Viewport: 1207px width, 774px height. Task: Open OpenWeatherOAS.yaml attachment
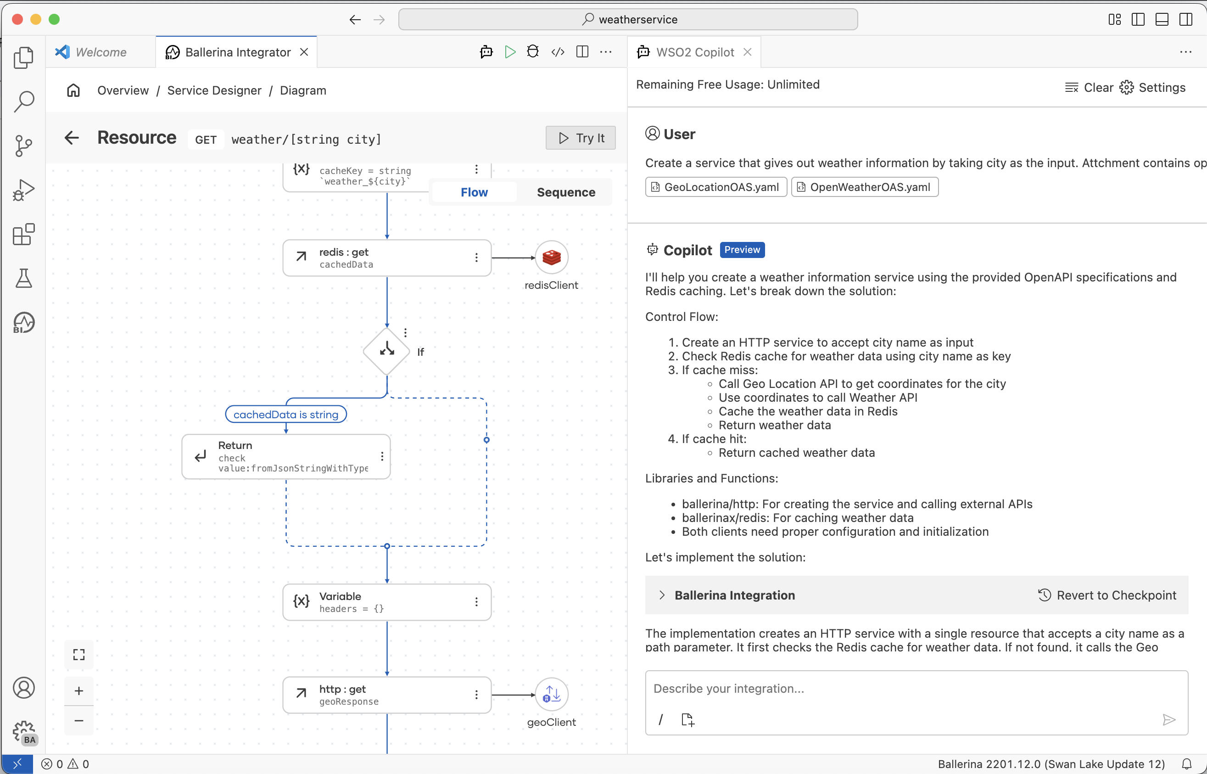coord(865,187)
